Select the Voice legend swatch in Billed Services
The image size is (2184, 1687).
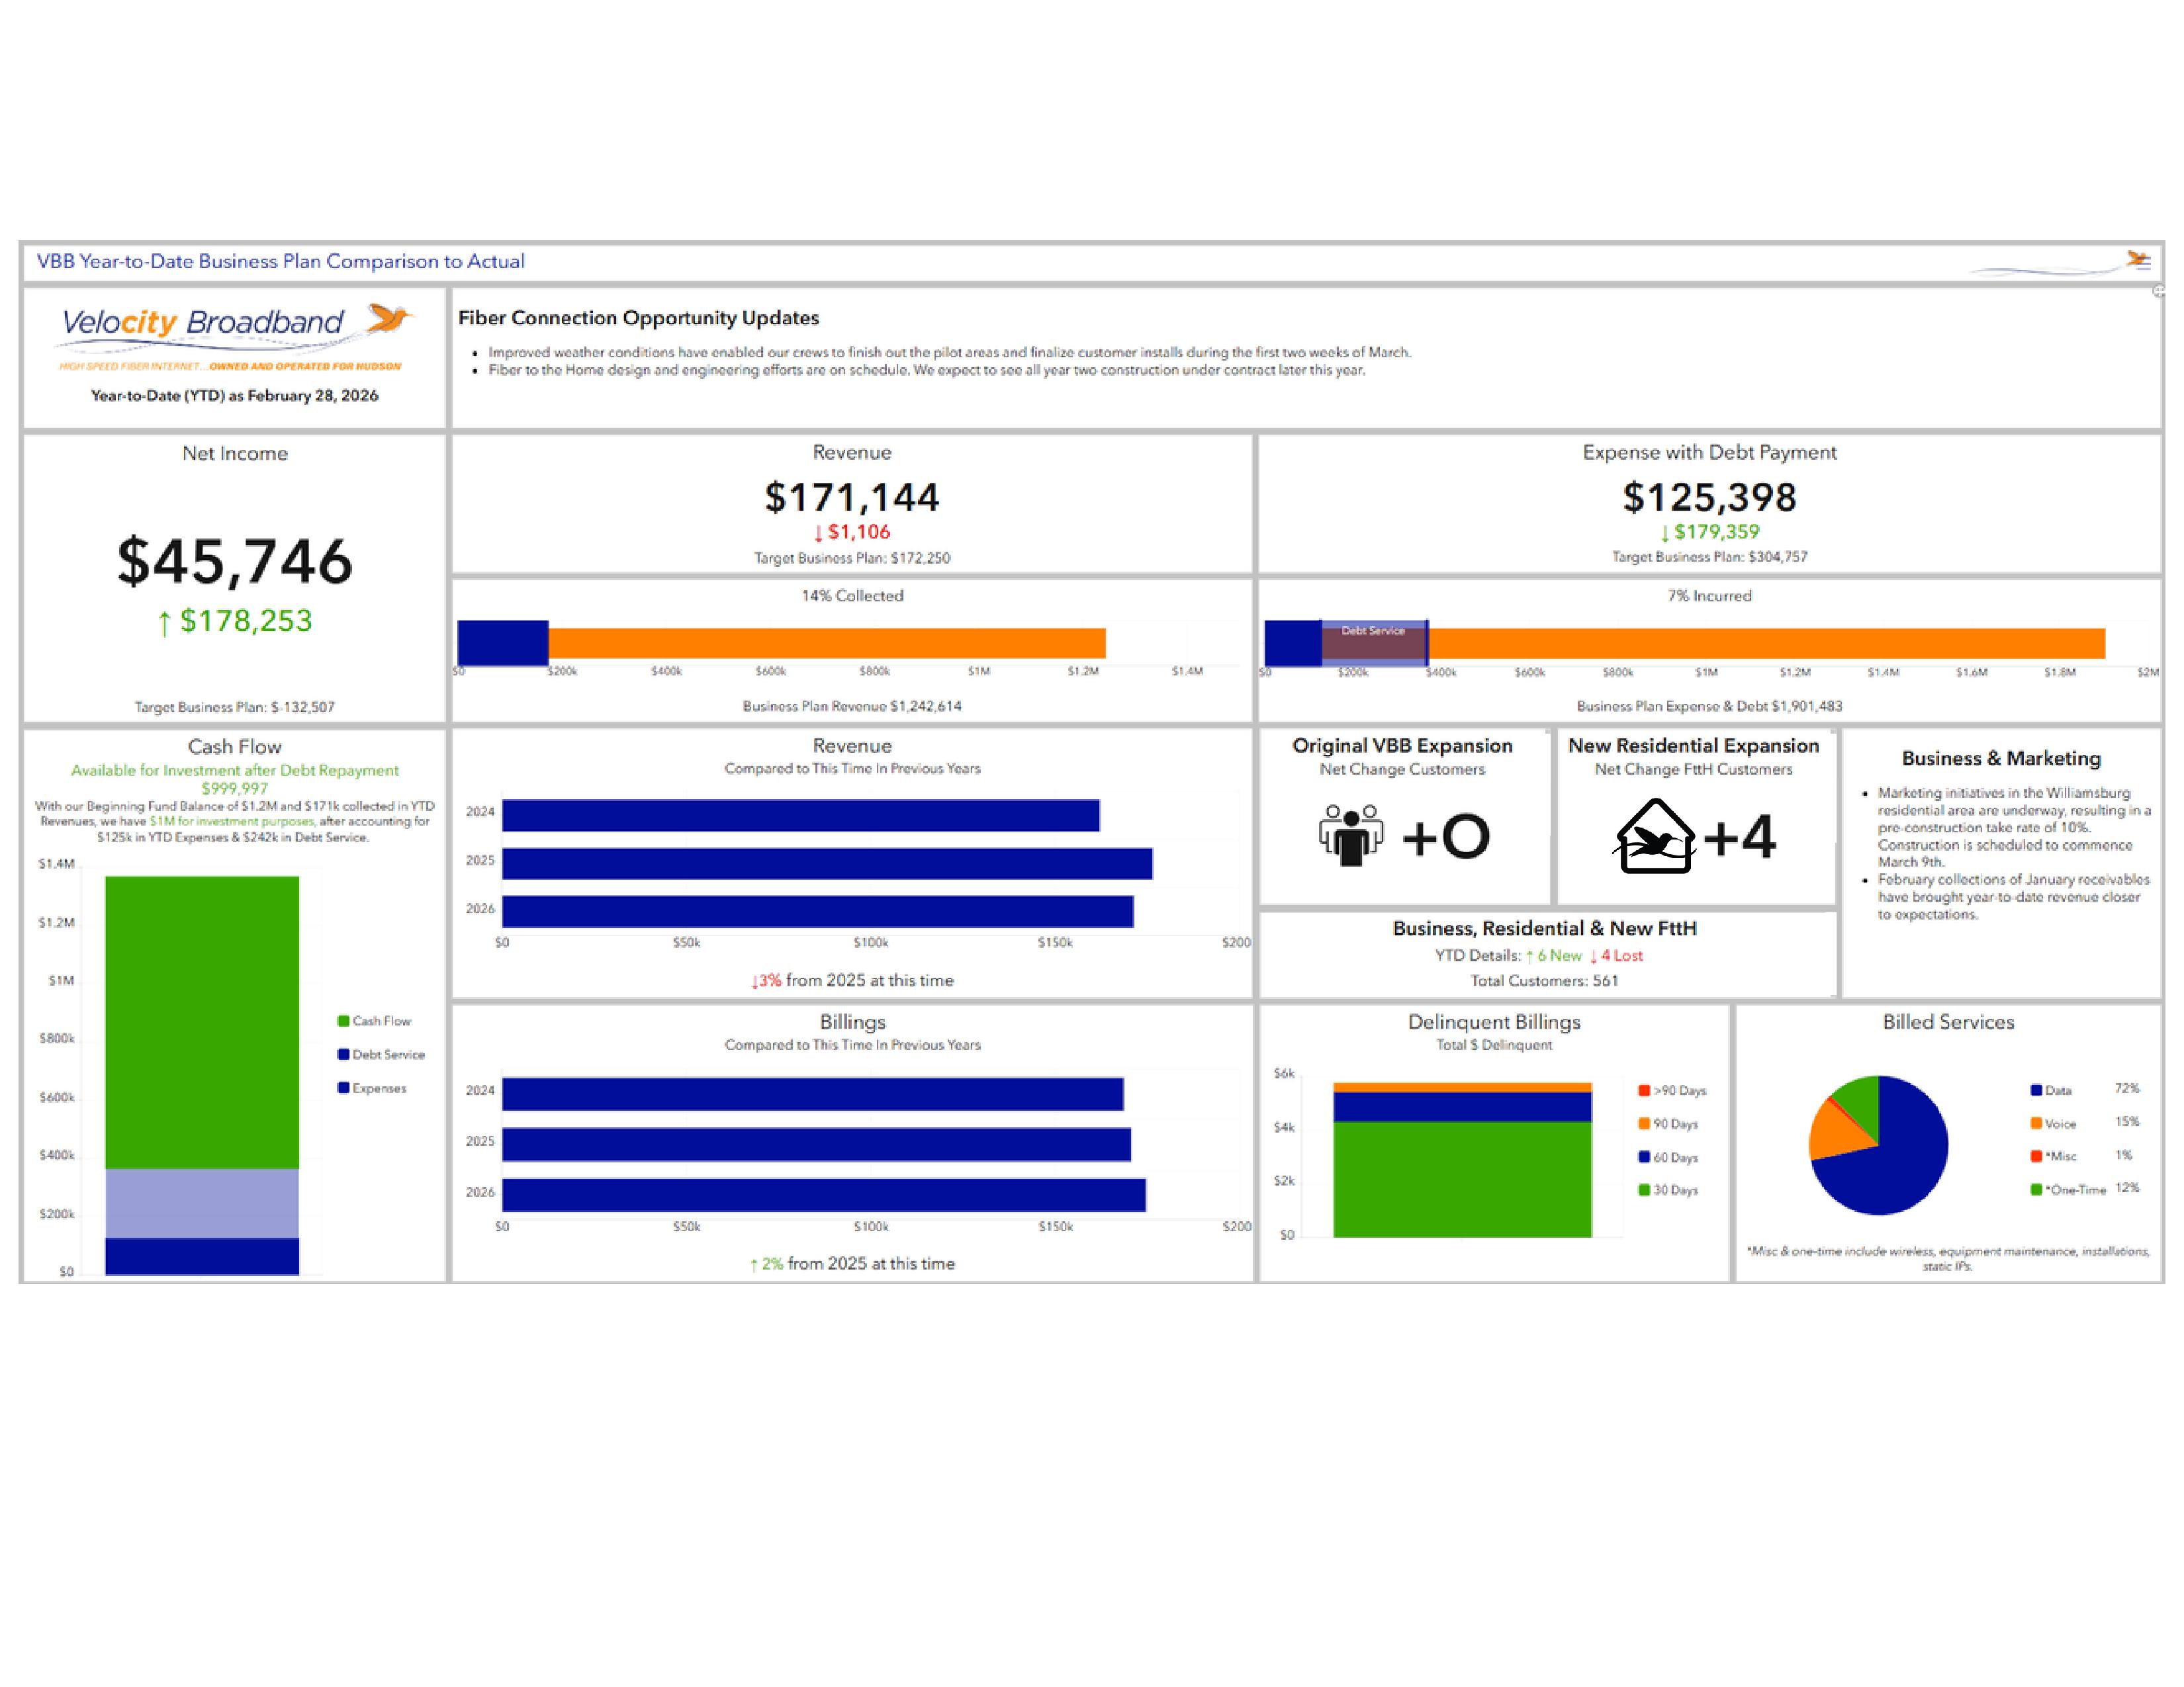2035,1123
